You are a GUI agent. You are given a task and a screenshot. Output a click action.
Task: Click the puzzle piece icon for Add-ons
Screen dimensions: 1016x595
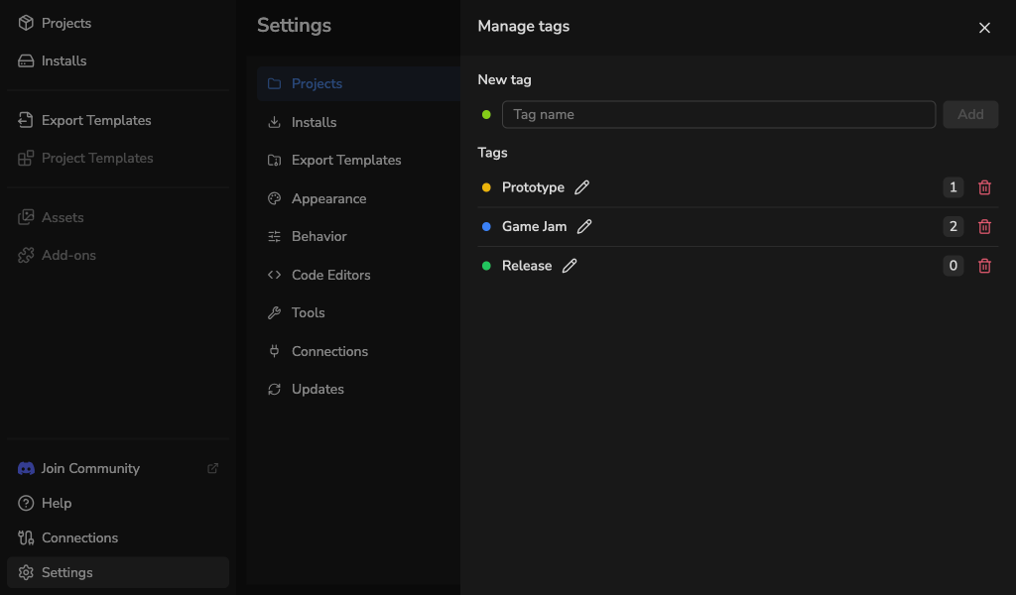[26, 255]
